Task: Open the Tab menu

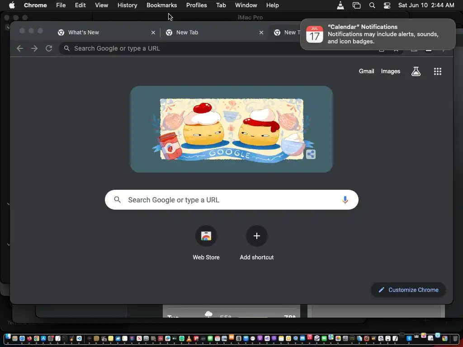Action: (221, 5)
